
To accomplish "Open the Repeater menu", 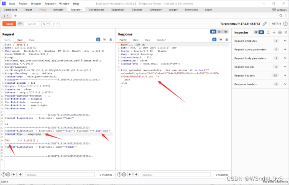I will pyautogui.click(x=50, y=3).
